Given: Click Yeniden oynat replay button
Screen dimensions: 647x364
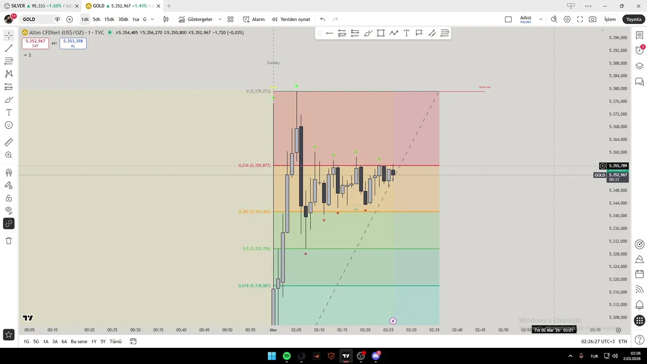Looking at the screenshot, I should pos(291,19).
